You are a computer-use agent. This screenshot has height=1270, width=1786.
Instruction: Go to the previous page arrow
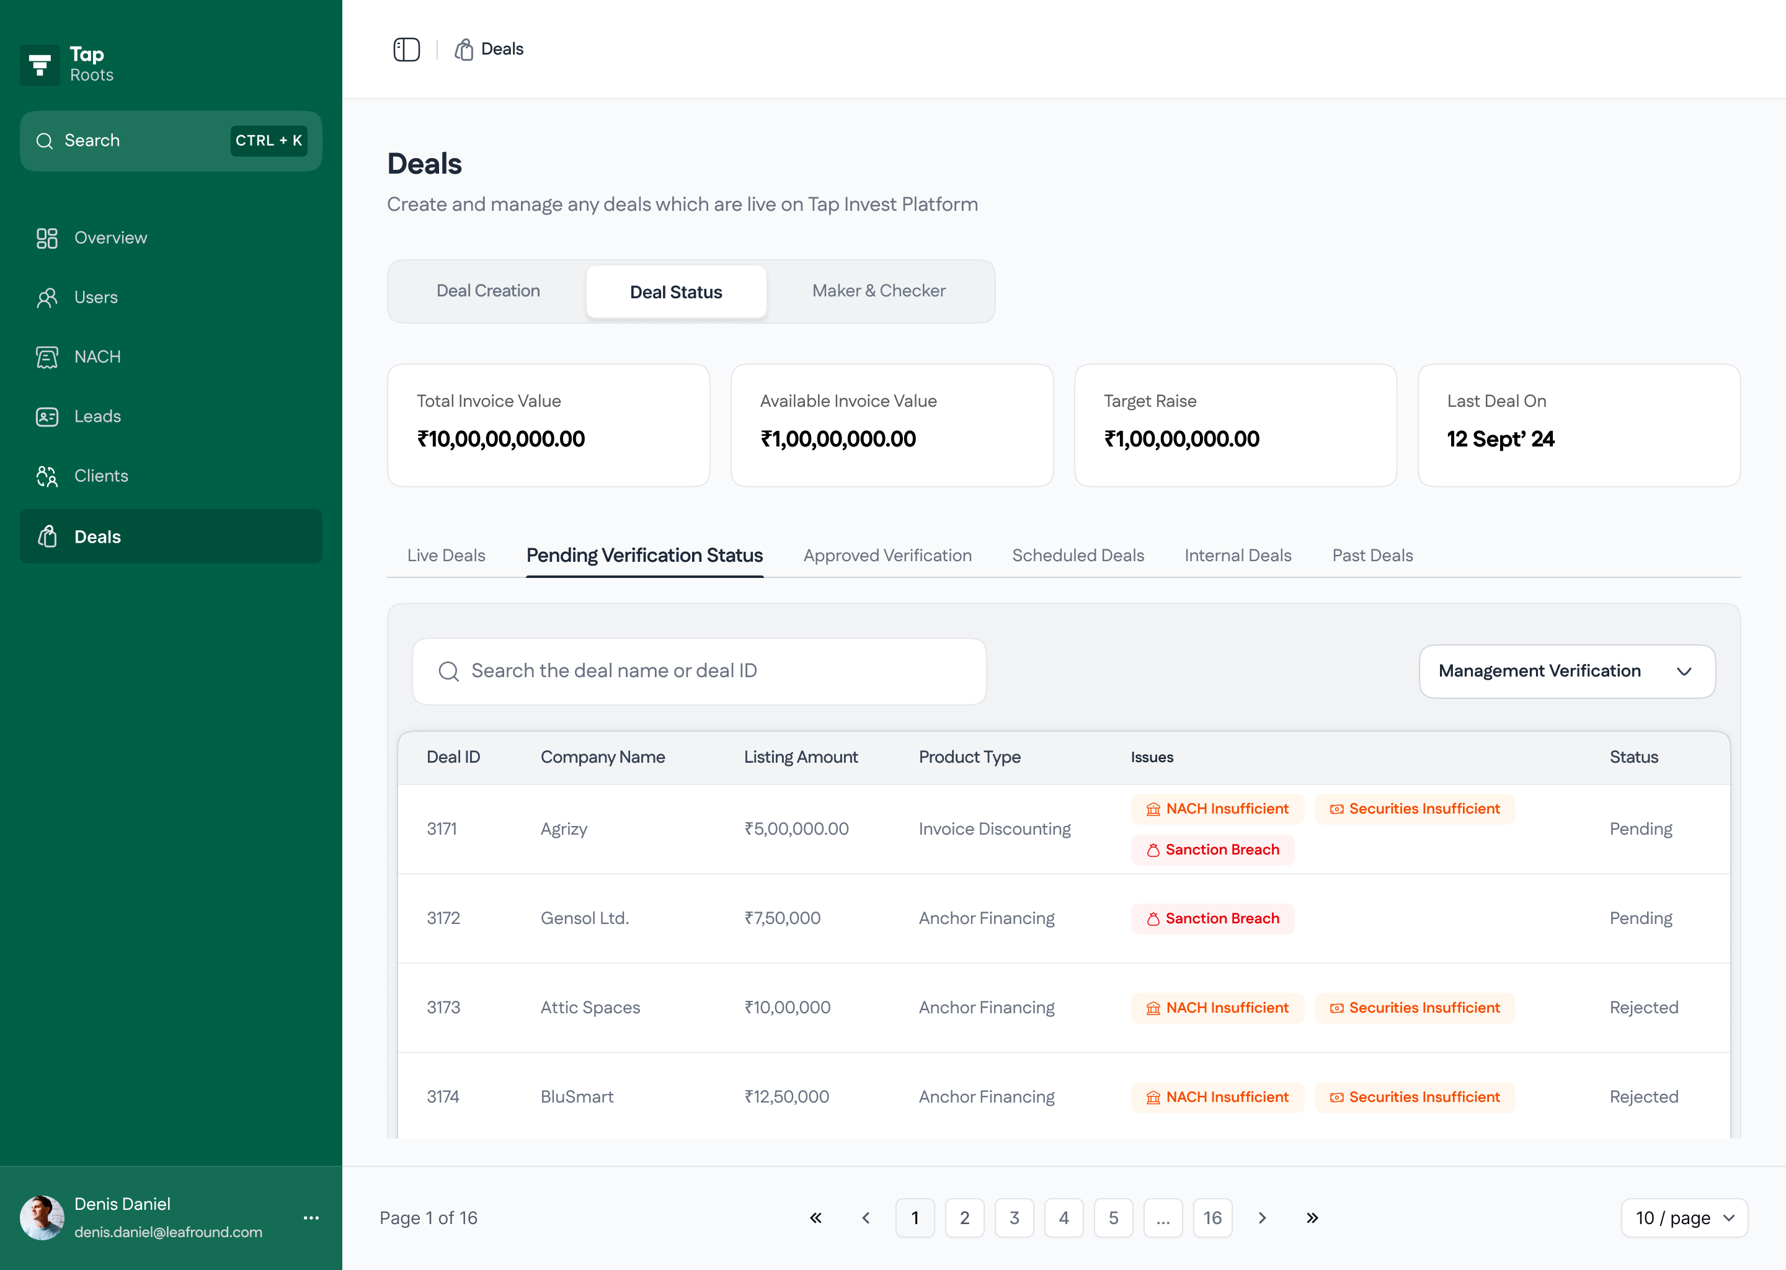coord(866,1218)
